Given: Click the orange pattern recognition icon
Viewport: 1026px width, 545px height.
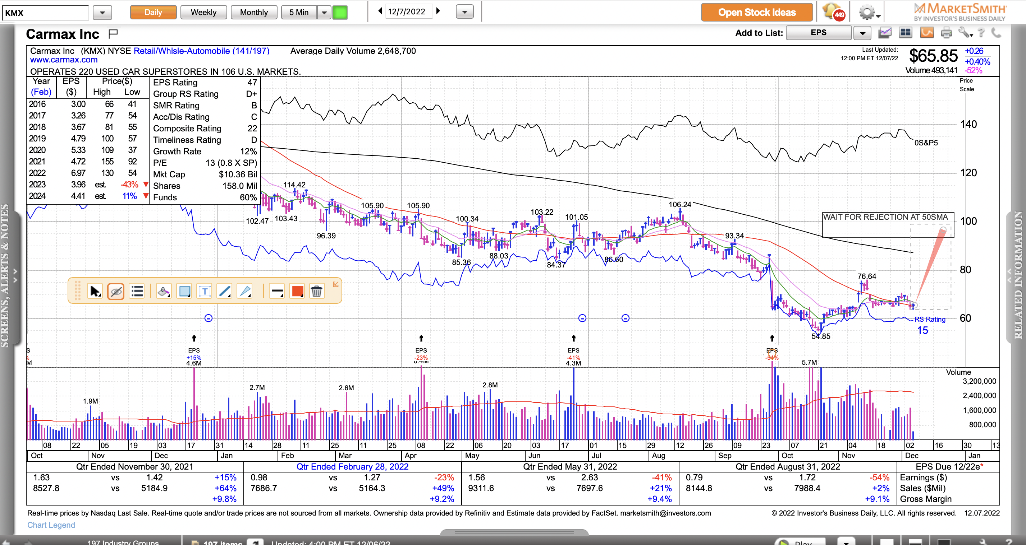Looking at the screenshot, I should click(927, 33).
